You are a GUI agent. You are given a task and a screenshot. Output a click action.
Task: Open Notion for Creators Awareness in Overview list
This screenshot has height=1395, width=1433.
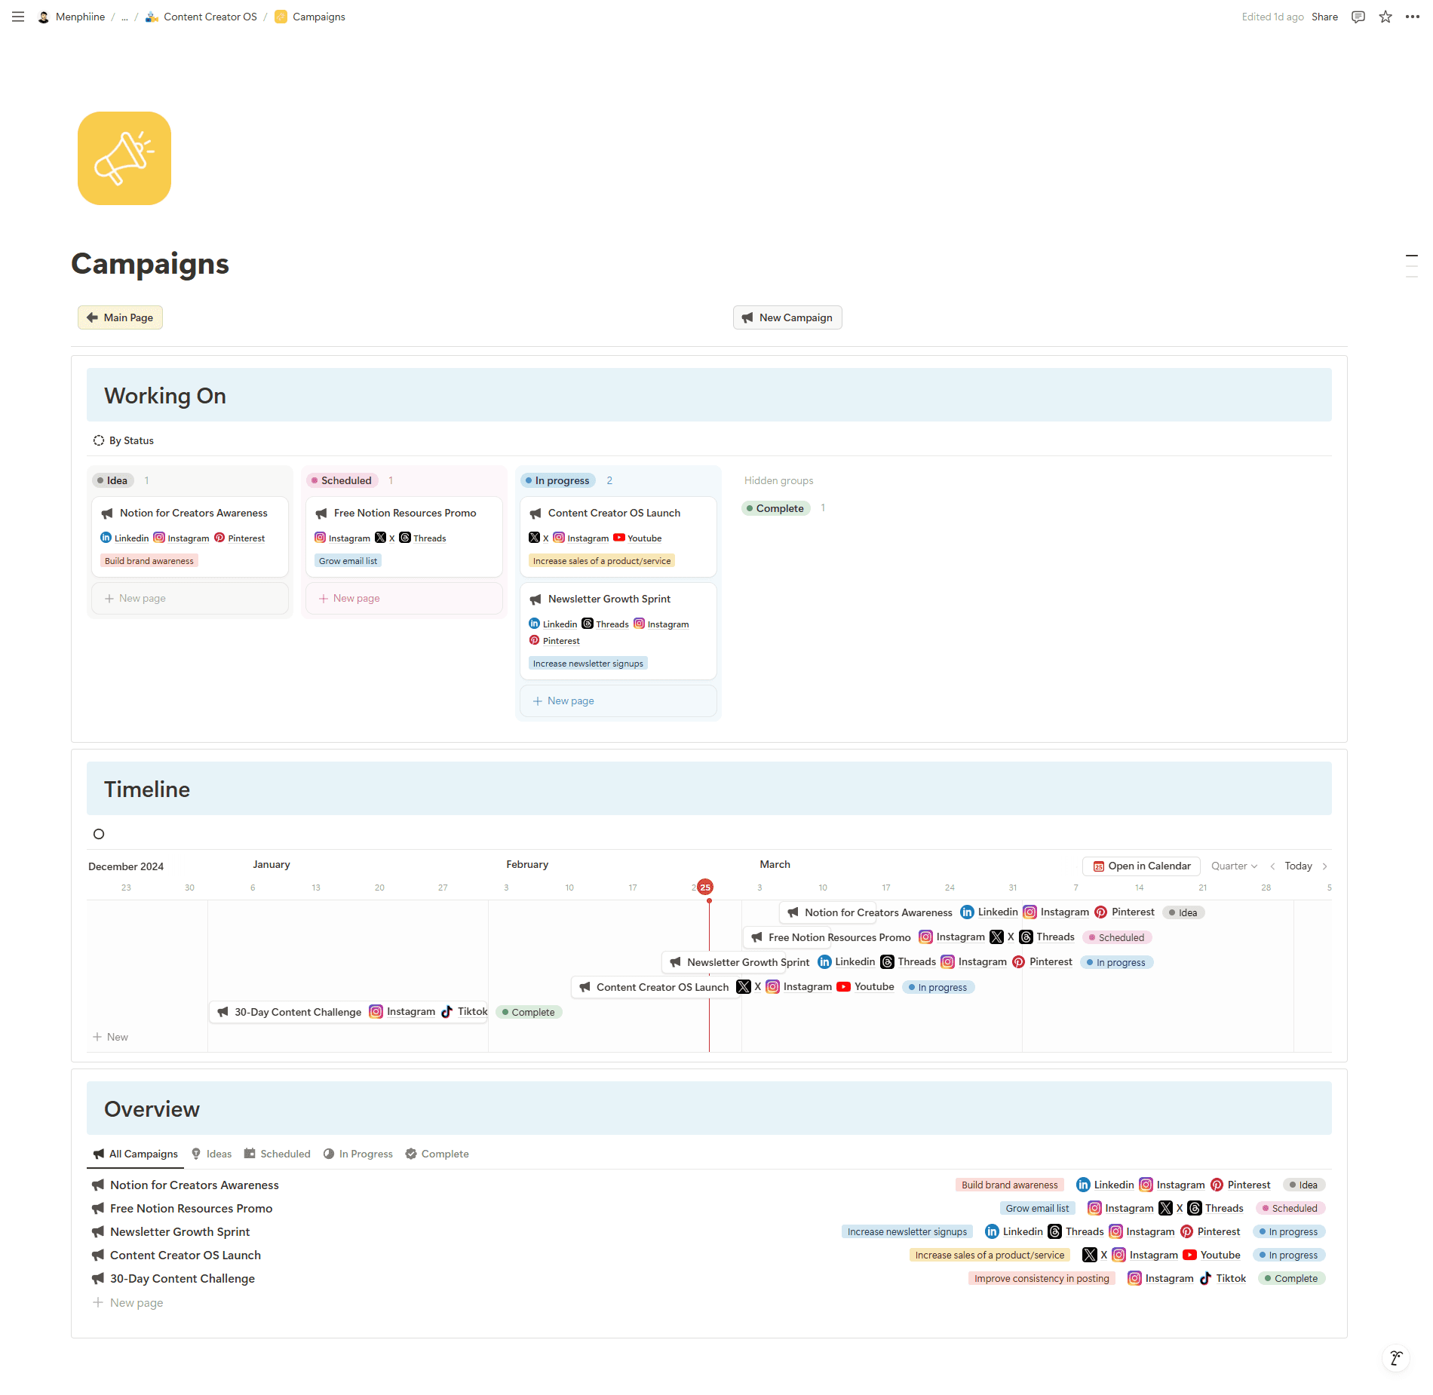[x=195, y=1185]
